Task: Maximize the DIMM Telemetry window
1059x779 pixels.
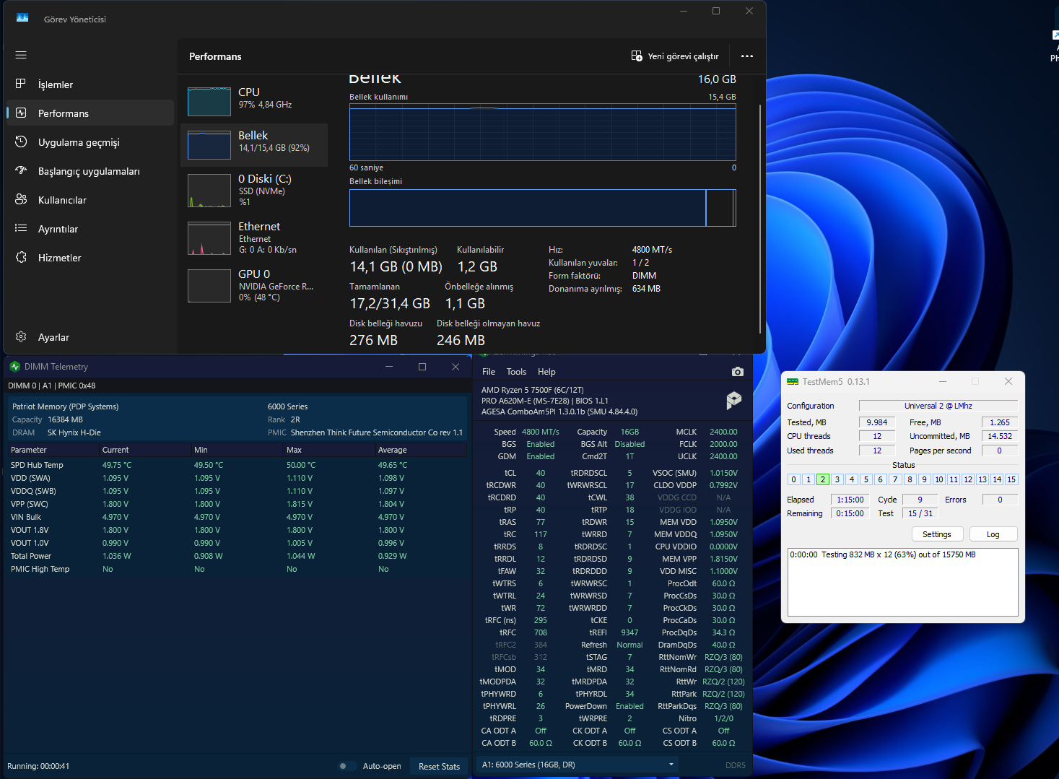Action: [422, 367]
